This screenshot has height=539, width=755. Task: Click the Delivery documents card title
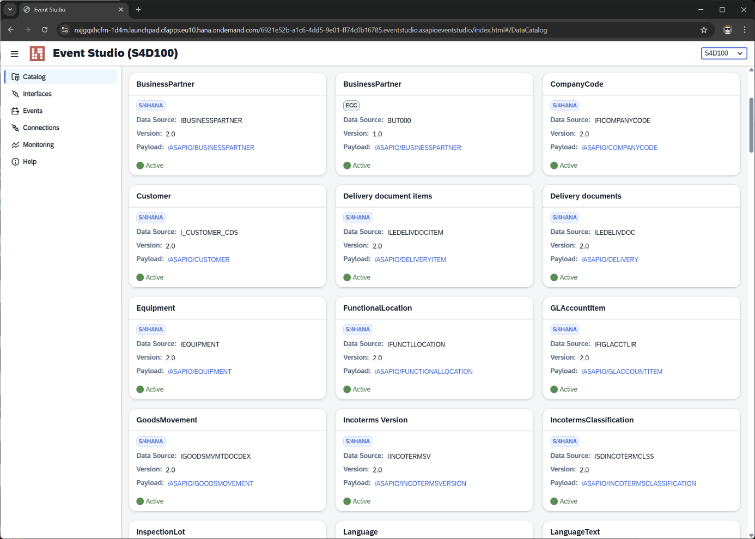[586, 196]
